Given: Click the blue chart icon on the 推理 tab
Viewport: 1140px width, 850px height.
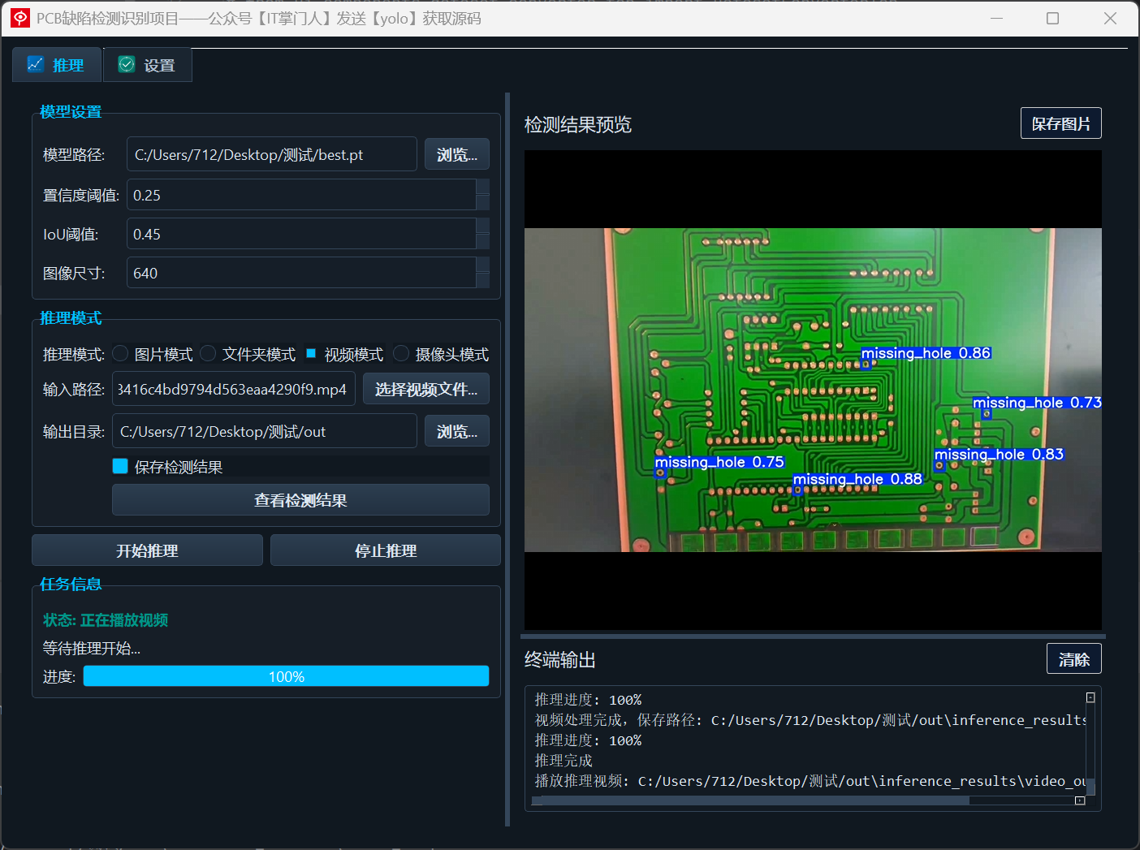Looking at the screenshot, I should point(36,64).
